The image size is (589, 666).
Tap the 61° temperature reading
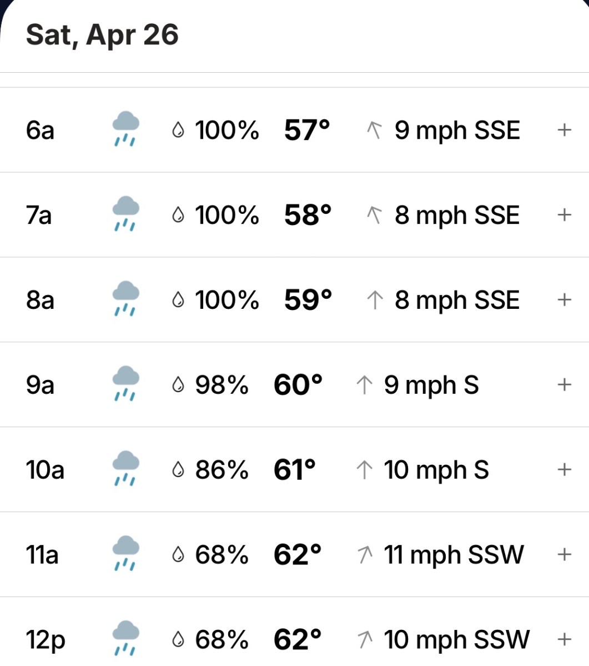(295, 470)
